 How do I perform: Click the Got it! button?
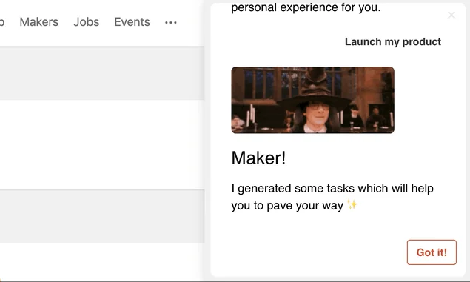432,252
